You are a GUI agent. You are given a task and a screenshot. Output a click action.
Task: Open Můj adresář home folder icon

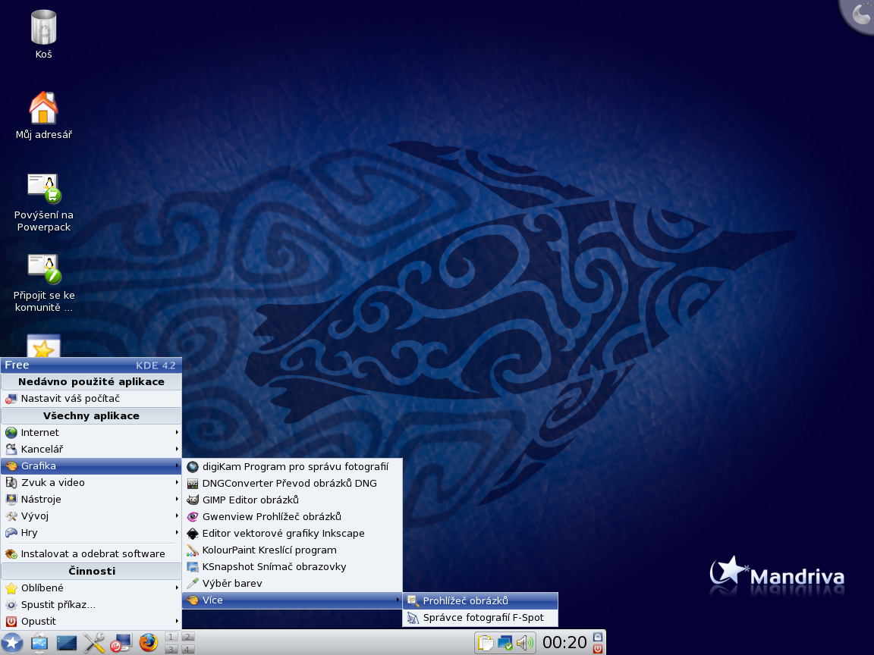pyautogui.click(x=43, y=114)
